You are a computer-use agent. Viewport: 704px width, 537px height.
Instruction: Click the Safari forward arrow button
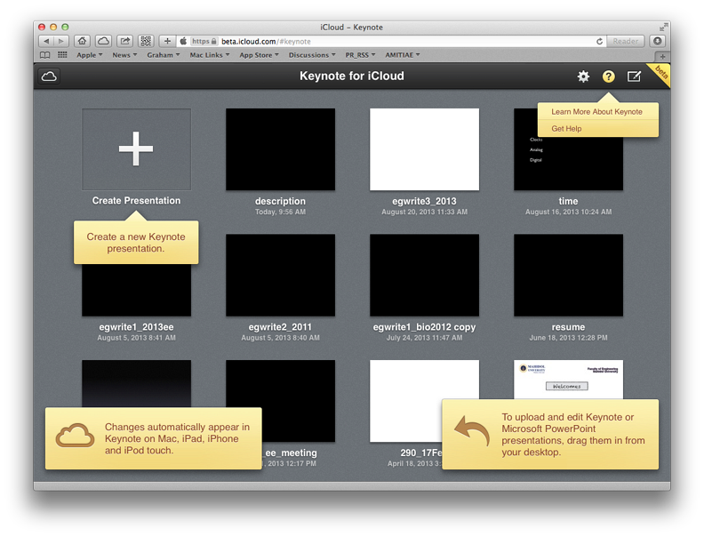click(x=61, y=41)
